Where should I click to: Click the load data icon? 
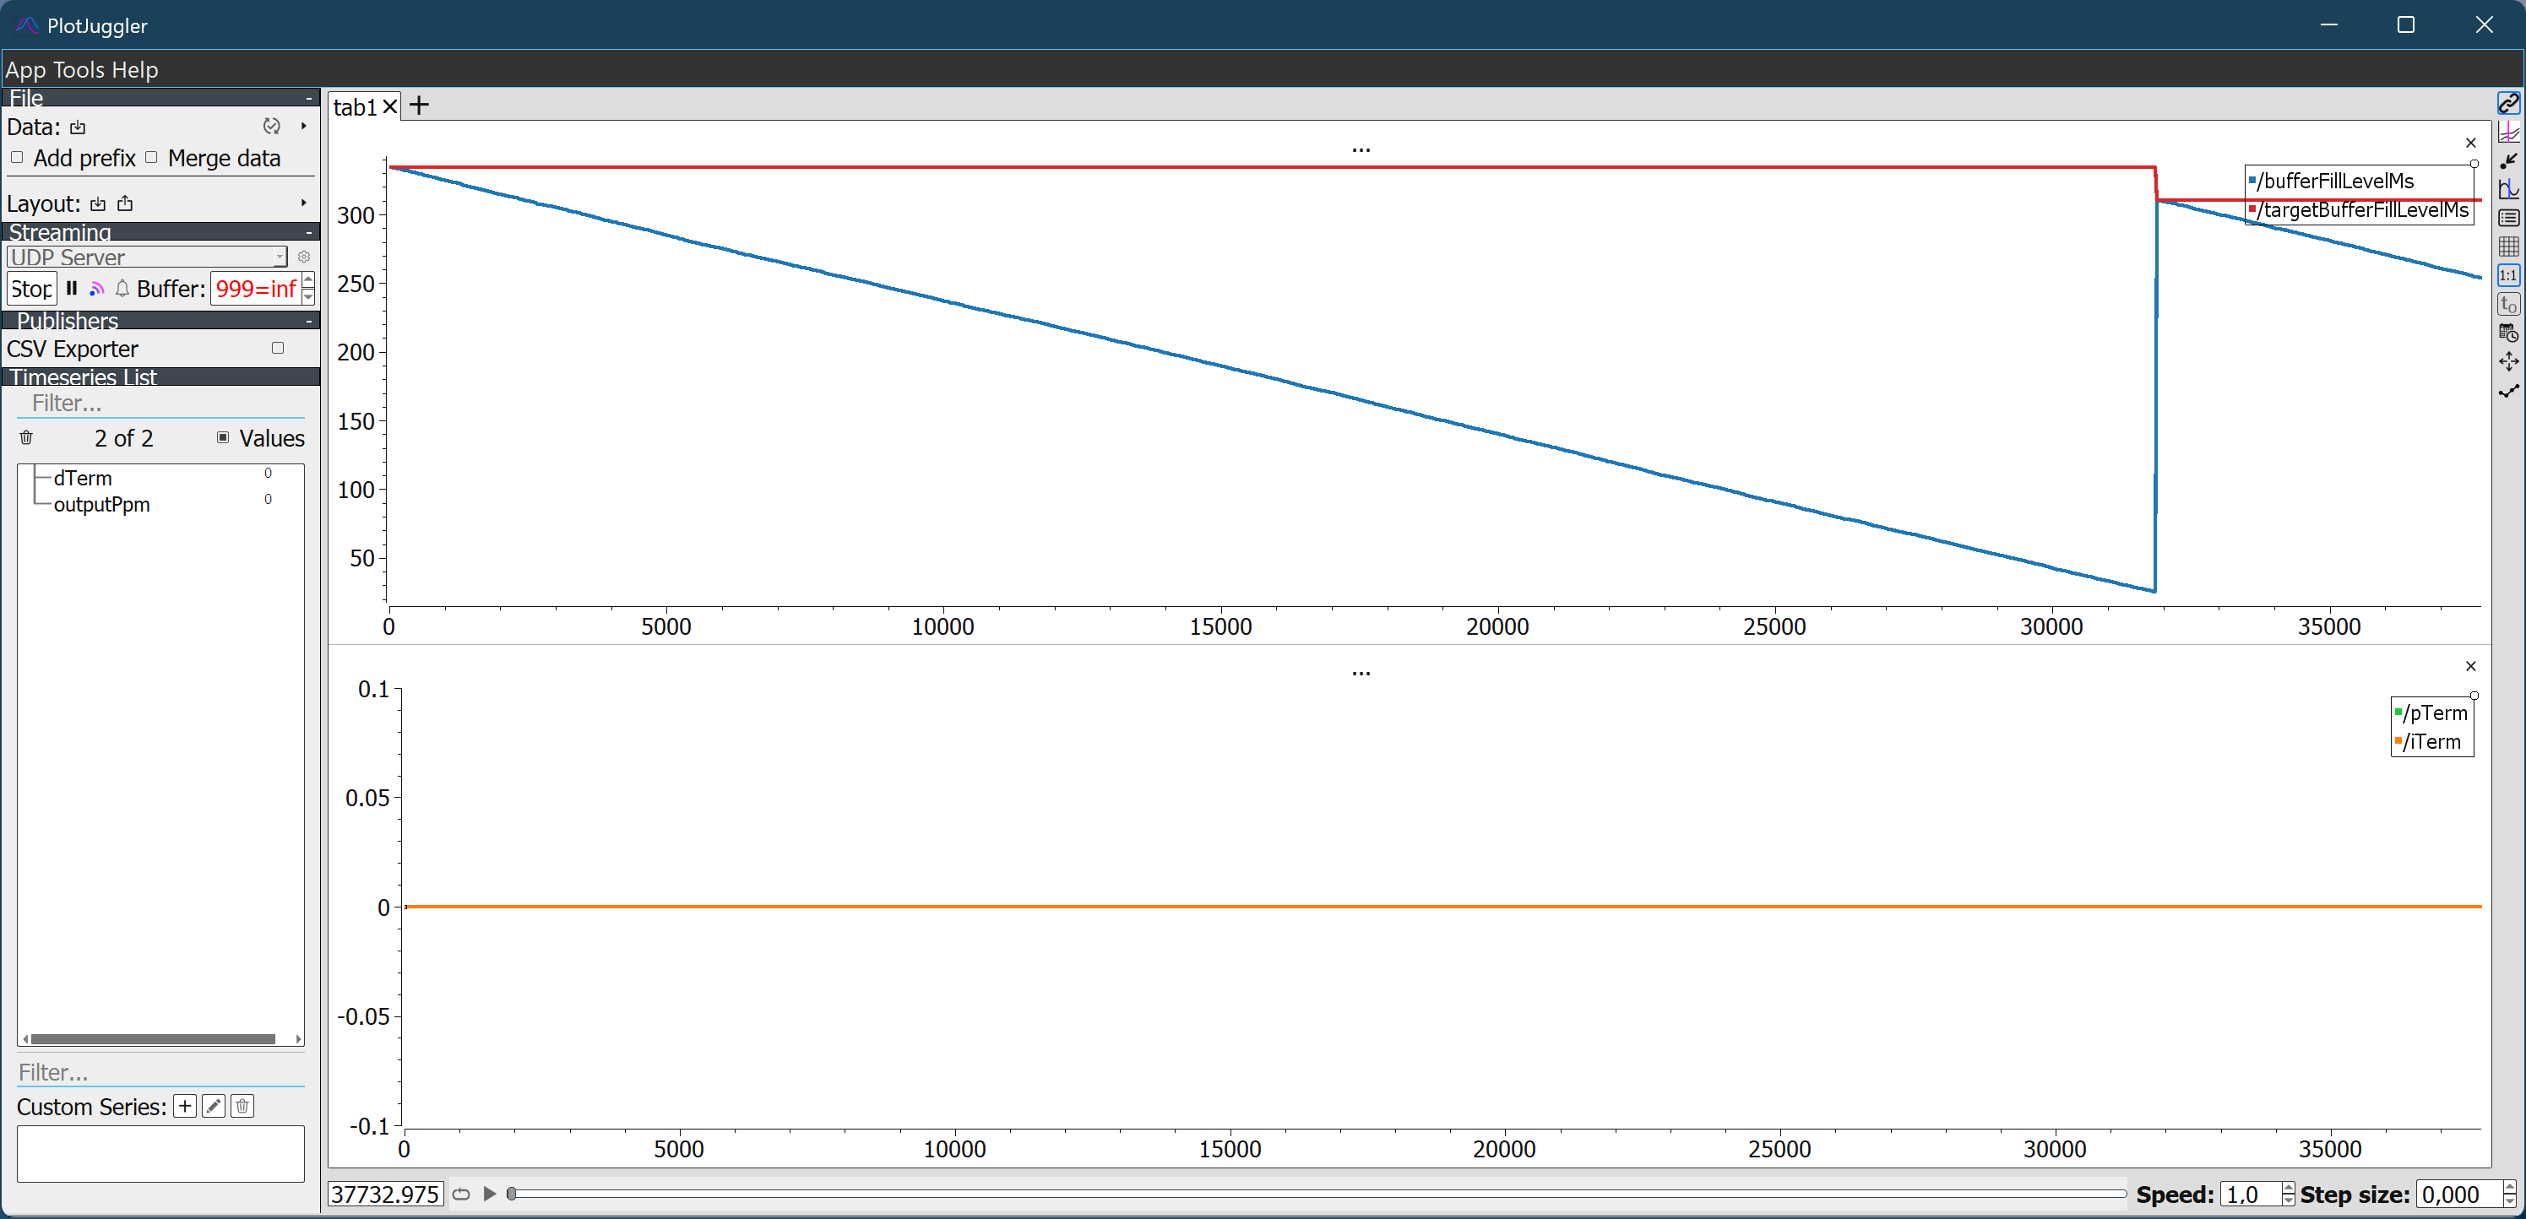[78, 127]
